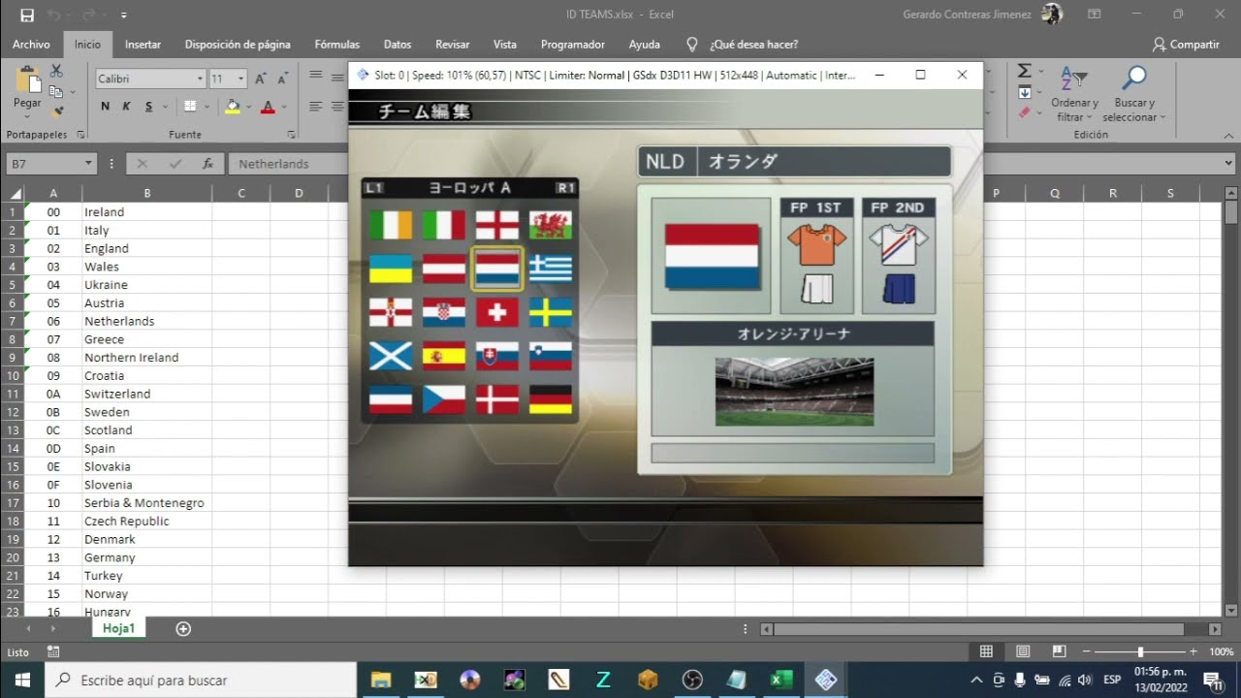This screenshot has height=698, width=1241.
Task: Select the Sweden flag in emulator
Action: [x=551, y=312]
